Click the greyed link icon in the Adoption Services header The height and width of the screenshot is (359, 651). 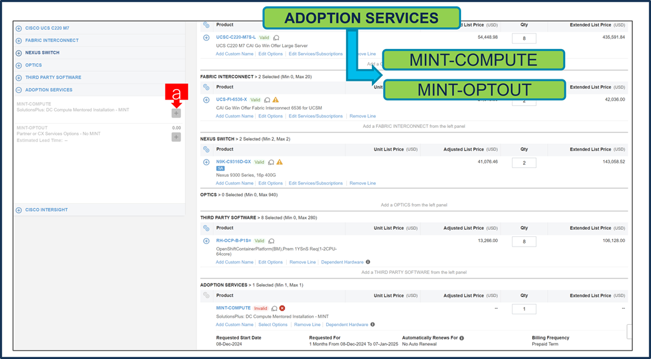click(x=207, y=296)
